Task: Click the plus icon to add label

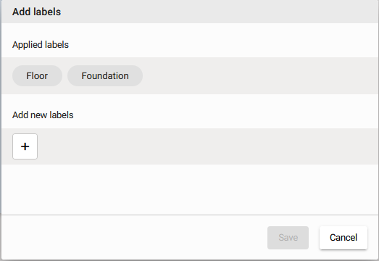Action: click(x=25, y=146)
